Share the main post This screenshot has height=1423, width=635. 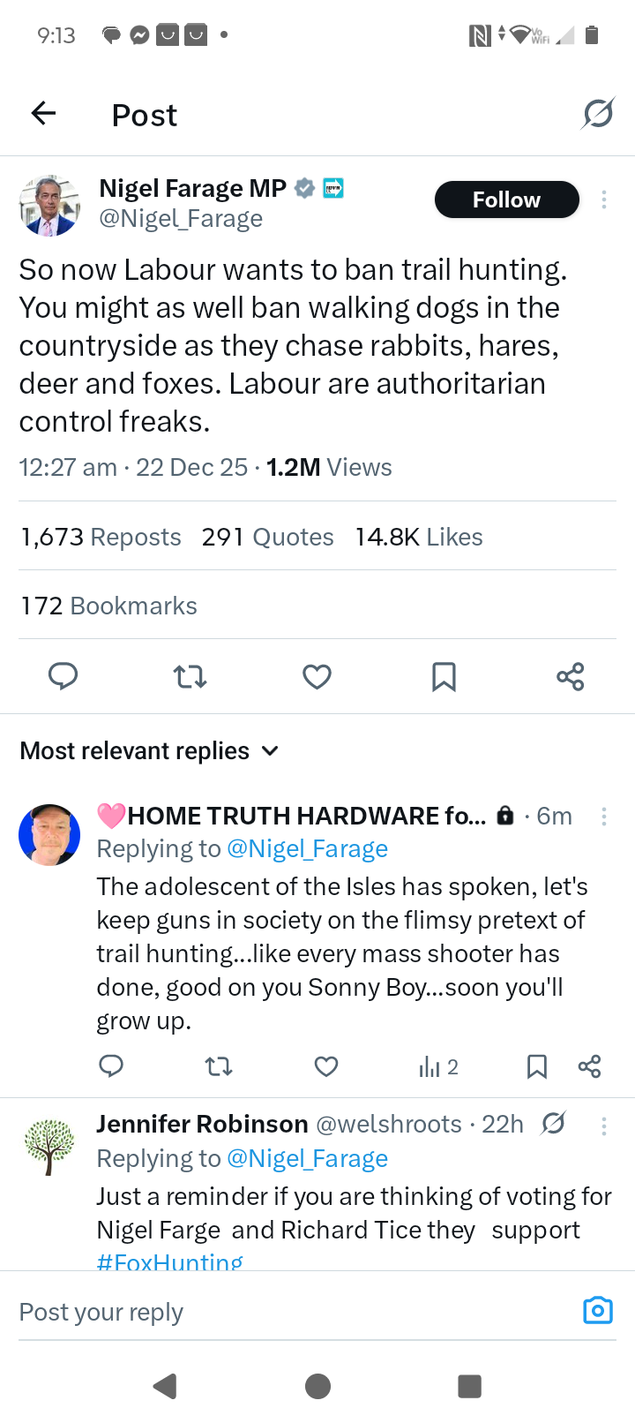click(x=571, y=677)
